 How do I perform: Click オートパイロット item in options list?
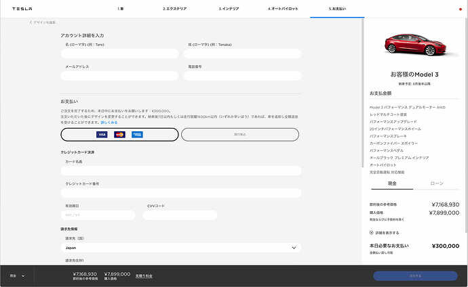[383, 165]
